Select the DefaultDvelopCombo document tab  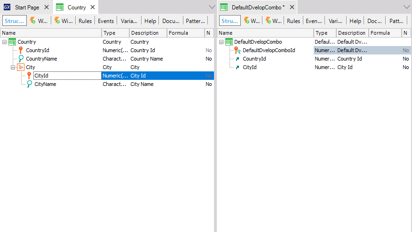coord(257,7)
